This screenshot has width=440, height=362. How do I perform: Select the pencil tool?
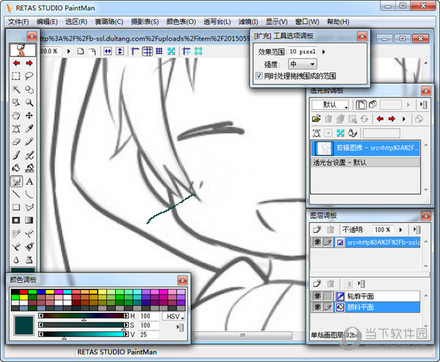tap(29, 142)
